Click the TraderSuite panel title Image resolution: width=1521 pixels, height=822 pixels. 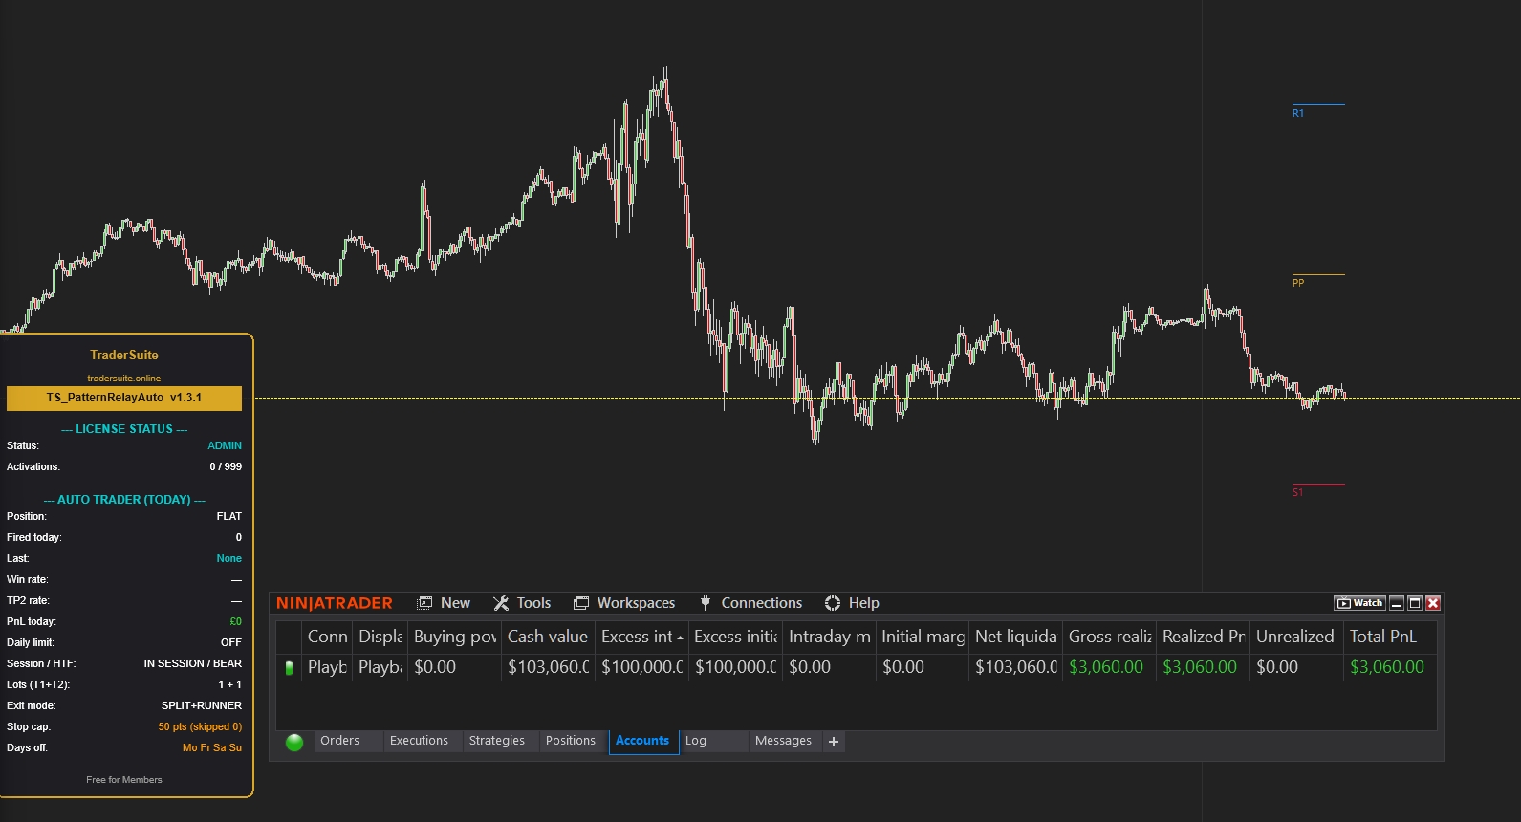tap(124, 355)
